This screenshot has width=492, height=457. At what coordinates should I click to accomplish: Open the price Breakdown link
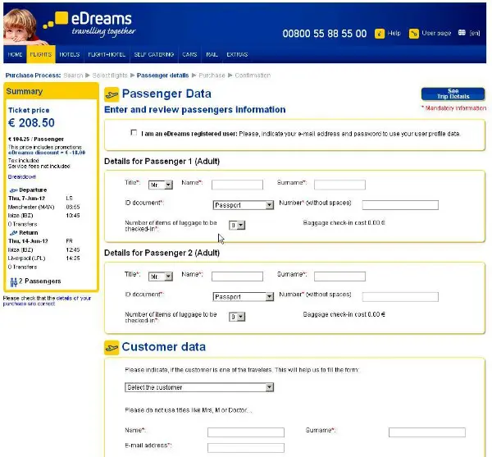tap(21, 177)
